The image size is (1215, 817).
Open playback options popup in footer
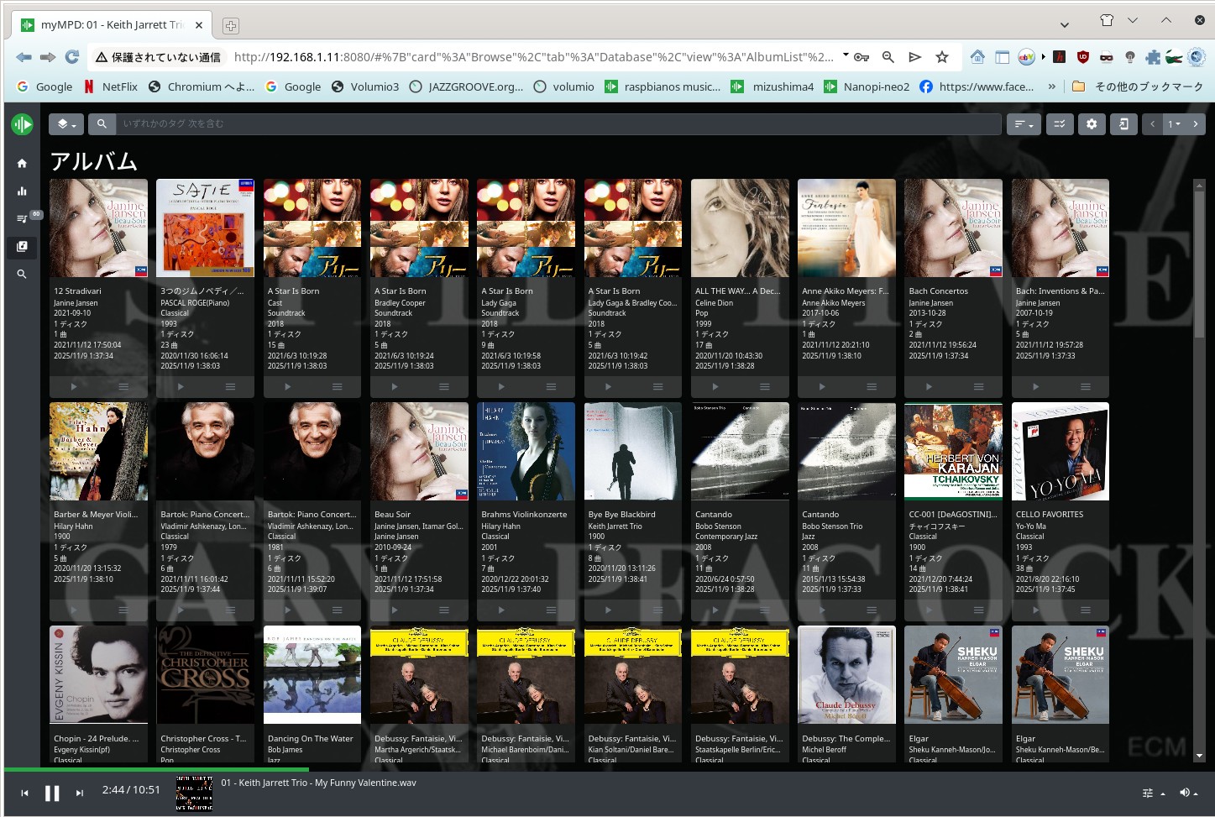point(1153,793)
